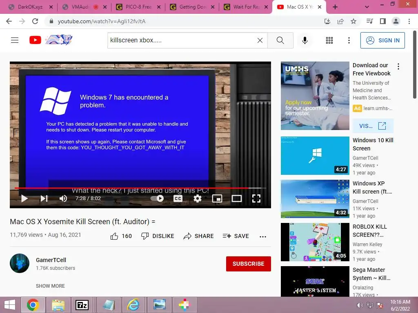Save the video to a playlist

[x=236, y=236]
